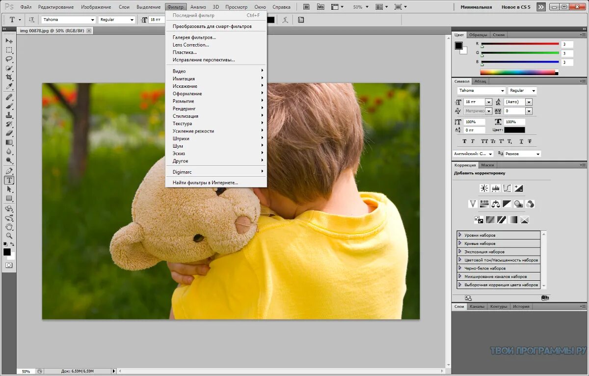Open the Пластика filter

[x=216, y=52]
